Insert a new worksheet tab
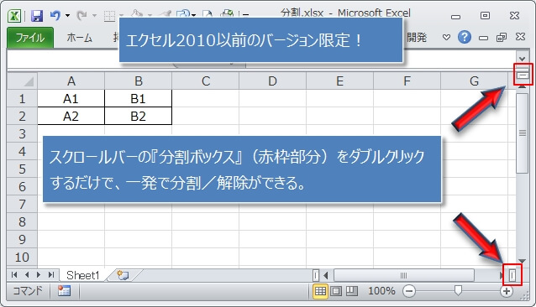 123,275
